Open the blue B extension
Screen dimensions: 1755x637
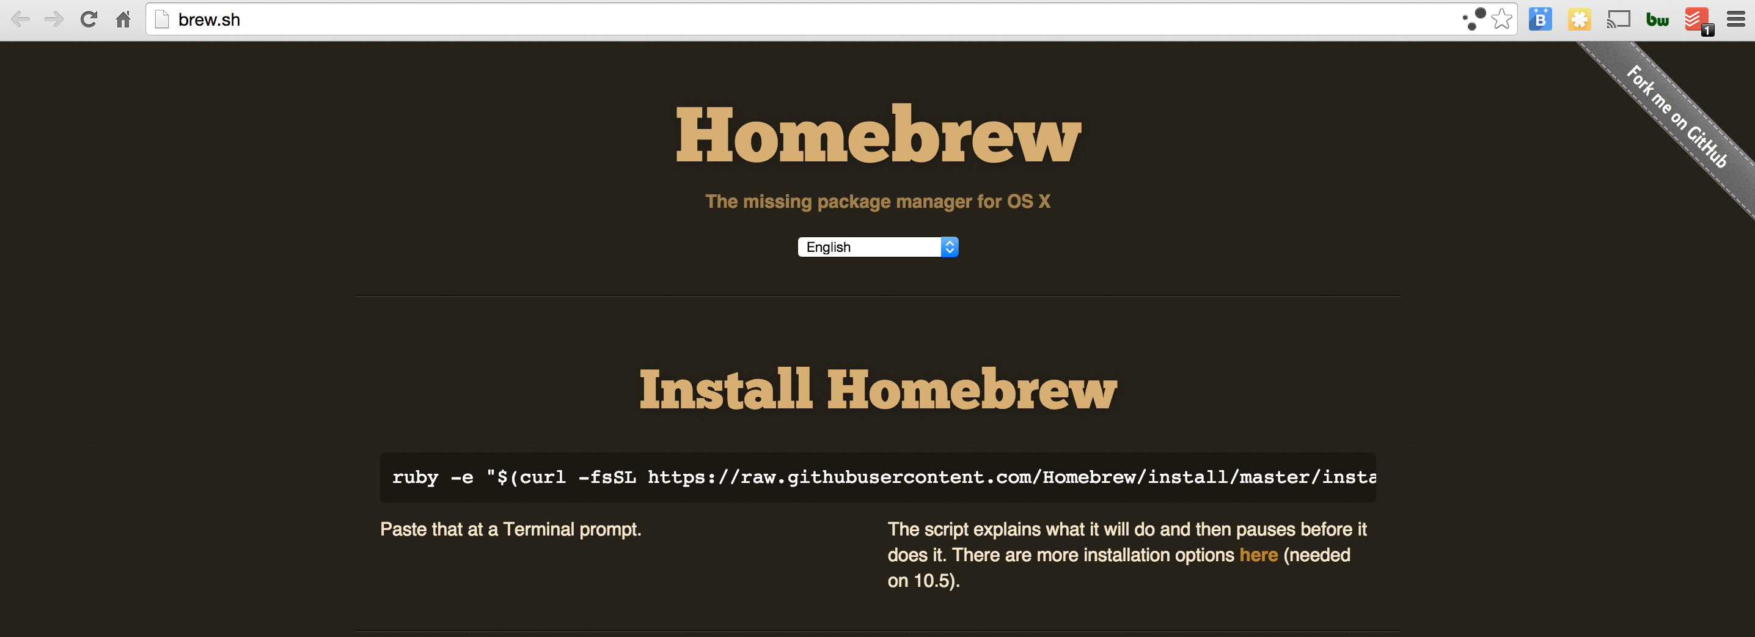coord(1540,19)
